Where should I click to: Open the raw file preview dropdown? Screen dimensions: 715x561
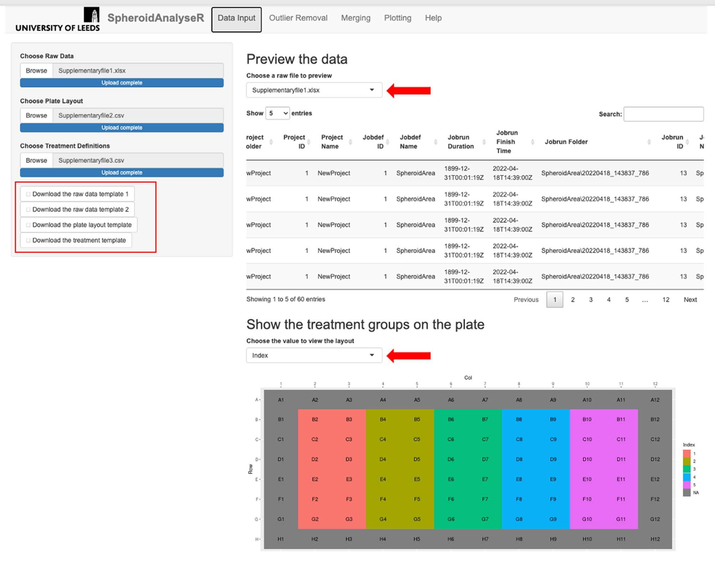point(314,90)
